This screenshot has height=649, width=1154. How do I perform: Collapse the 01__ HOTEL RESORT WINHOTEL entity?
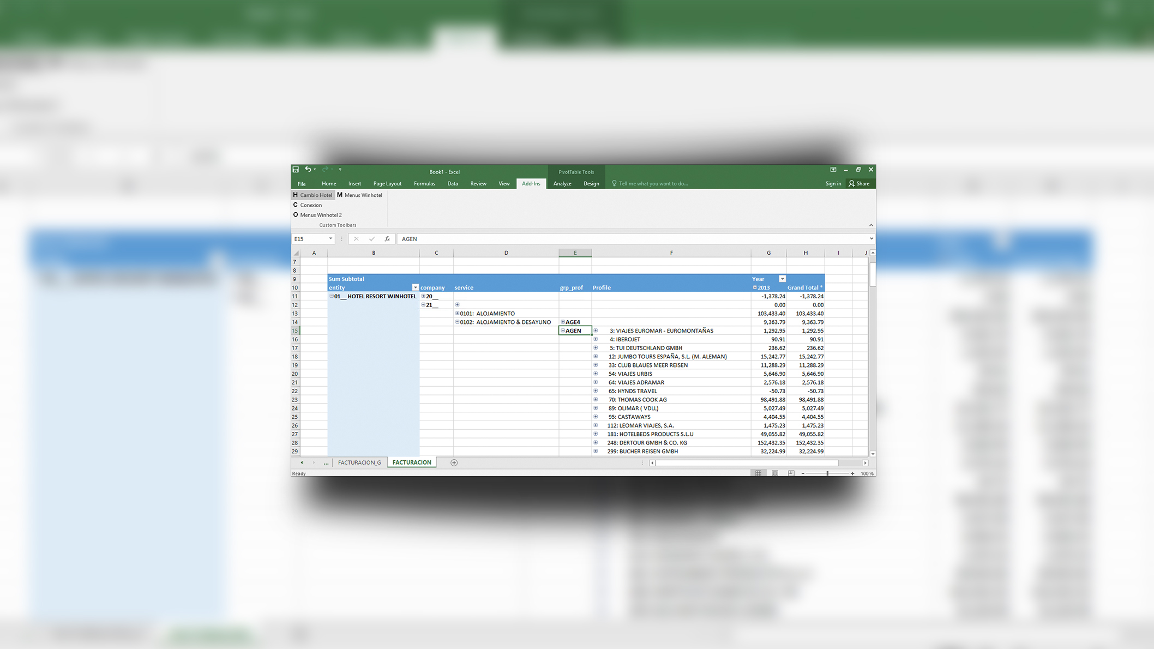331,296
